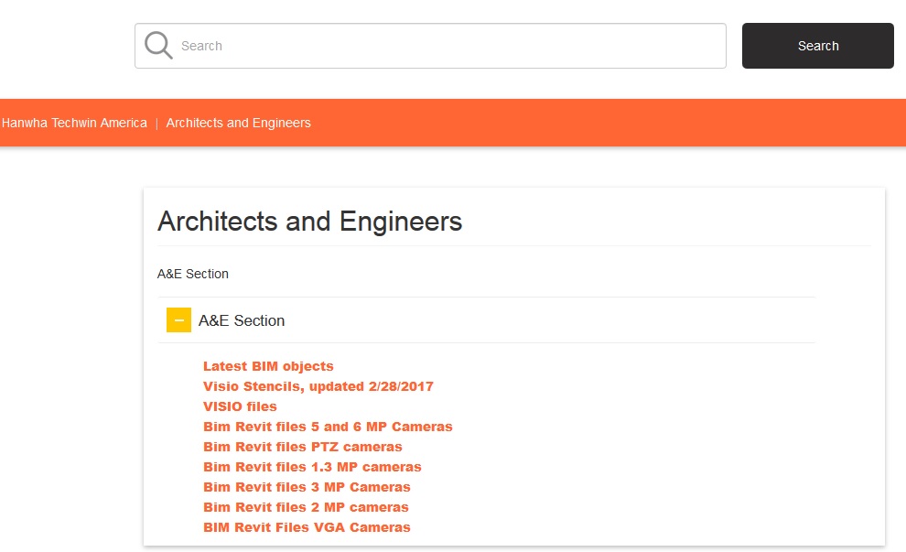Open Architects and Engineers breadcrumb link
Image resolution: width=906 pixels, height=552 pixels.
pos(238,123)
